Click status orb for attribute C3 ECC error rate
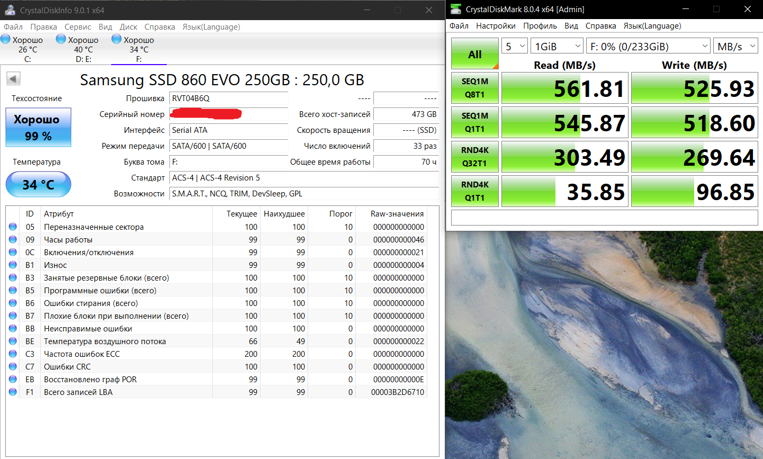This screenshot has height=459, width=763. click(x=13, y=354)
